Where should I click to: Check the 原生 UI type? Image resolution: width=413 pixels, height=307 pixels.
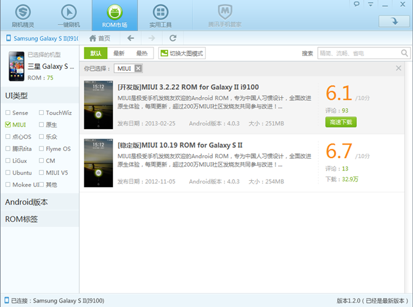pos(41,125)
